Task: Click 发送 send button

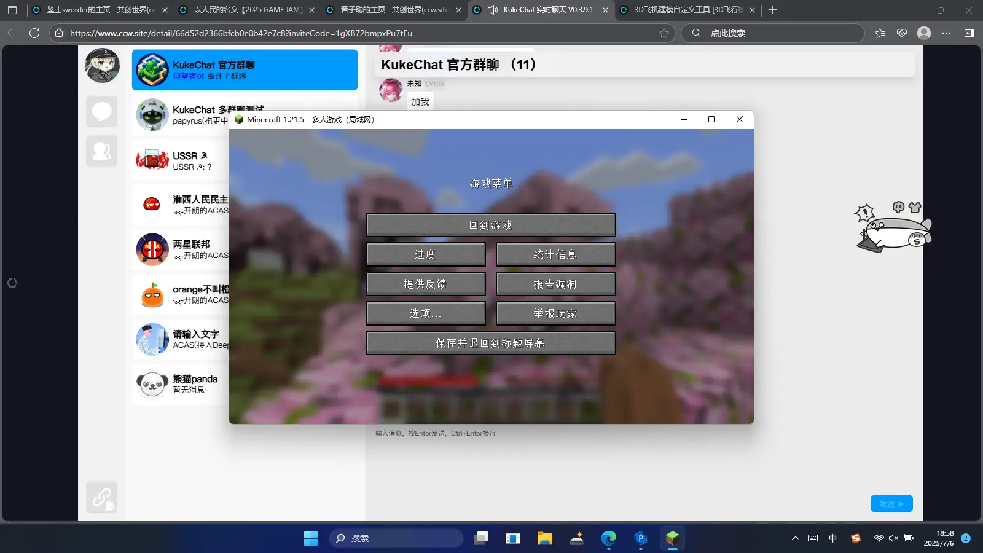Action: (x=891, y=504)
